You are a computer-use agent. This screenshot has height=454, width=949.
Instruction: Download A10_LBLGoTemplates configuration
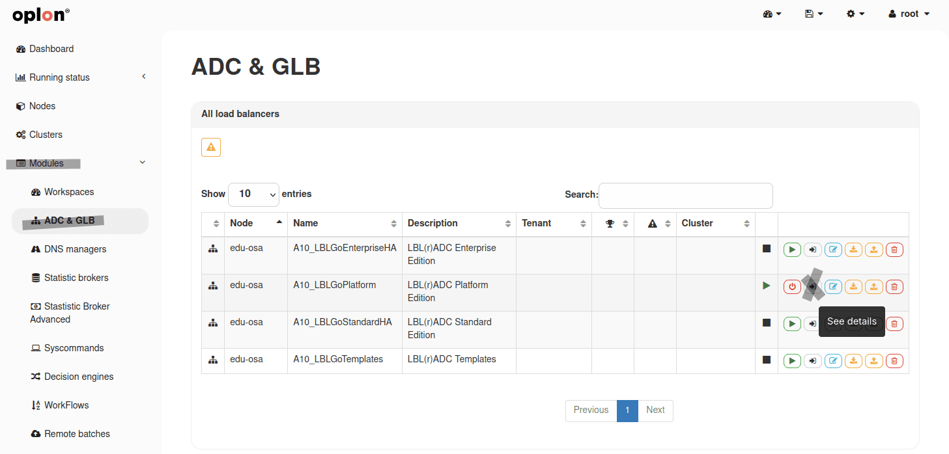pos(853,360)
